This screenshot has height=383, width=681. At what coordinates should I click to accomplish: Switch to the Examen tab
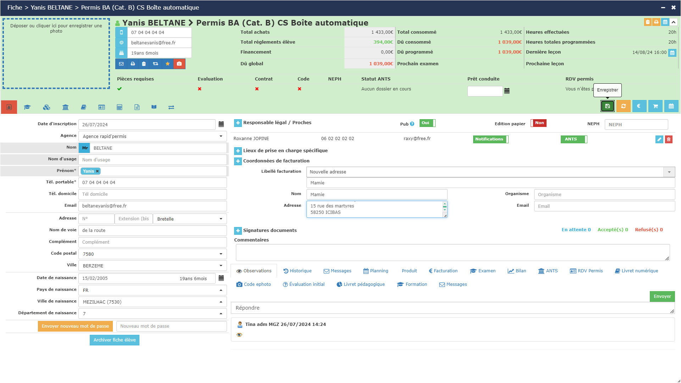click(x=483, y=271)
